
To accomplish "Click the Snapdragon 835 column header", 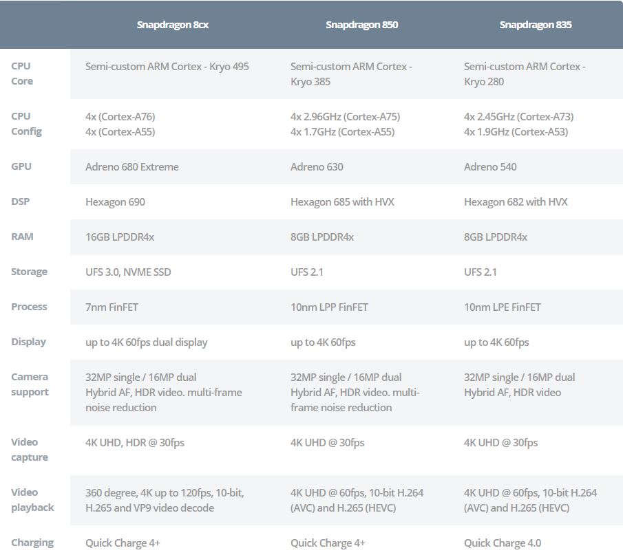I will click(x=535, y=25).
